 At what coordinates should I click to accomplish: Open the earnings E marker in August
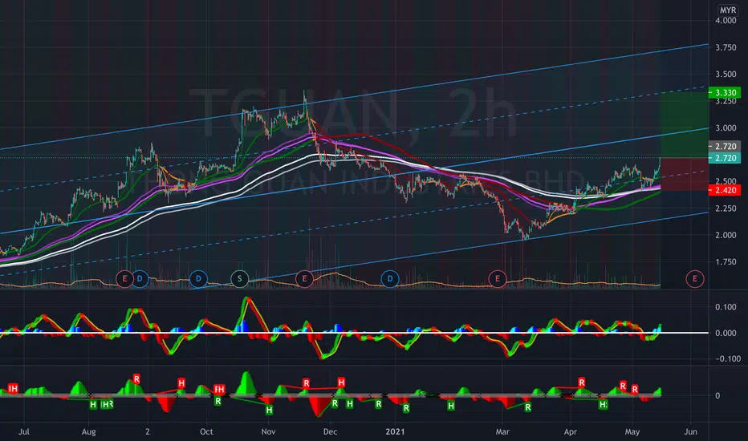pyautogui.click(x=124, y=278)
